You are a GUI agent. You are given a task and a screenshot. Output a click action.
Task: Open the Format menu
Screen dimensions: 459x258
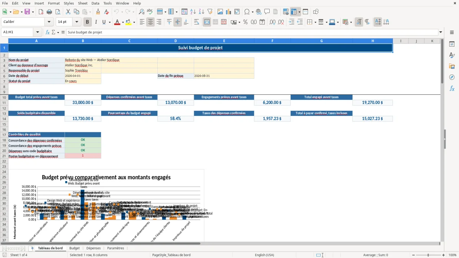click(54, 3)
